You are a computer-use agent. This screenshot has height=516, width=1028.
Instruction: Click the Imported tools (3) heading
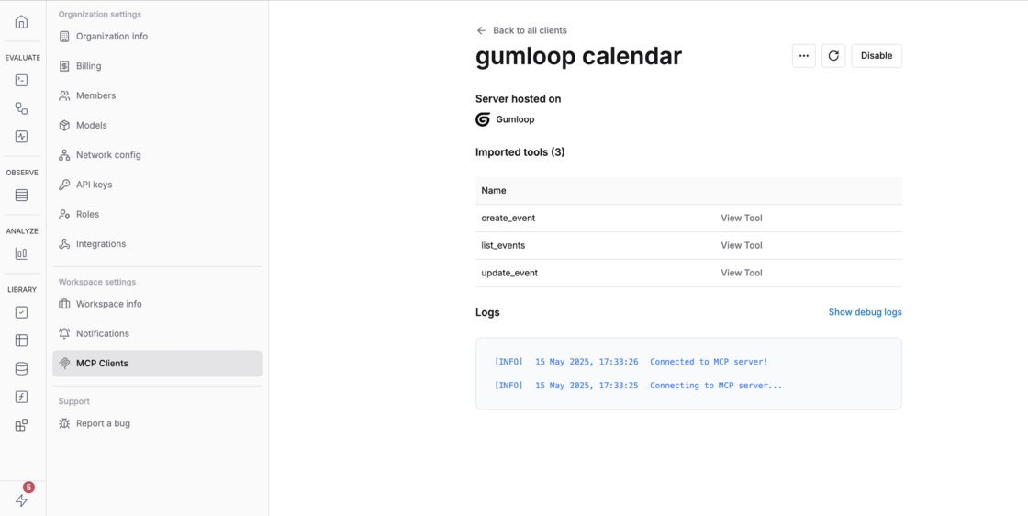pyautogui.click(x=520, y=152)
